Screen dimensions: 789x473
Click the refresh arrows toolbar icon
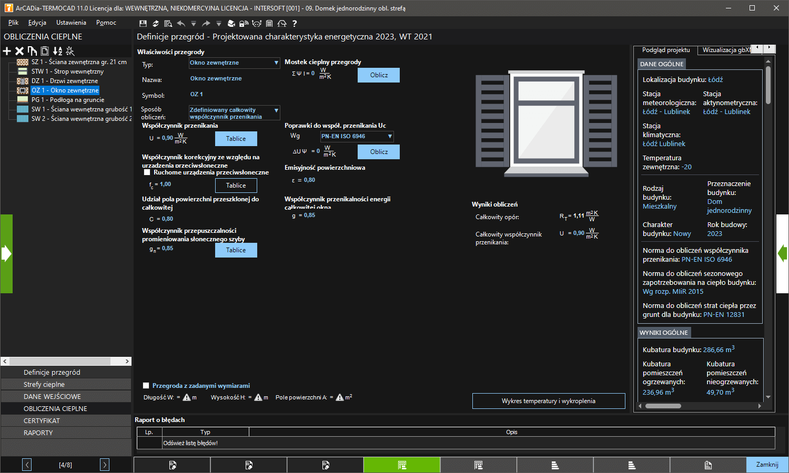pos(156,24)
